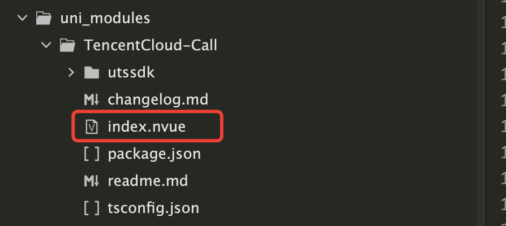
Task: Select the utssdk folder label
Action: pos(131,73)
